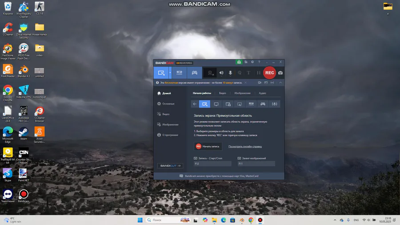Toggle the webcam overlay button
The height and width of the screenshot is (225, 400).
click(x=210, y=73)
